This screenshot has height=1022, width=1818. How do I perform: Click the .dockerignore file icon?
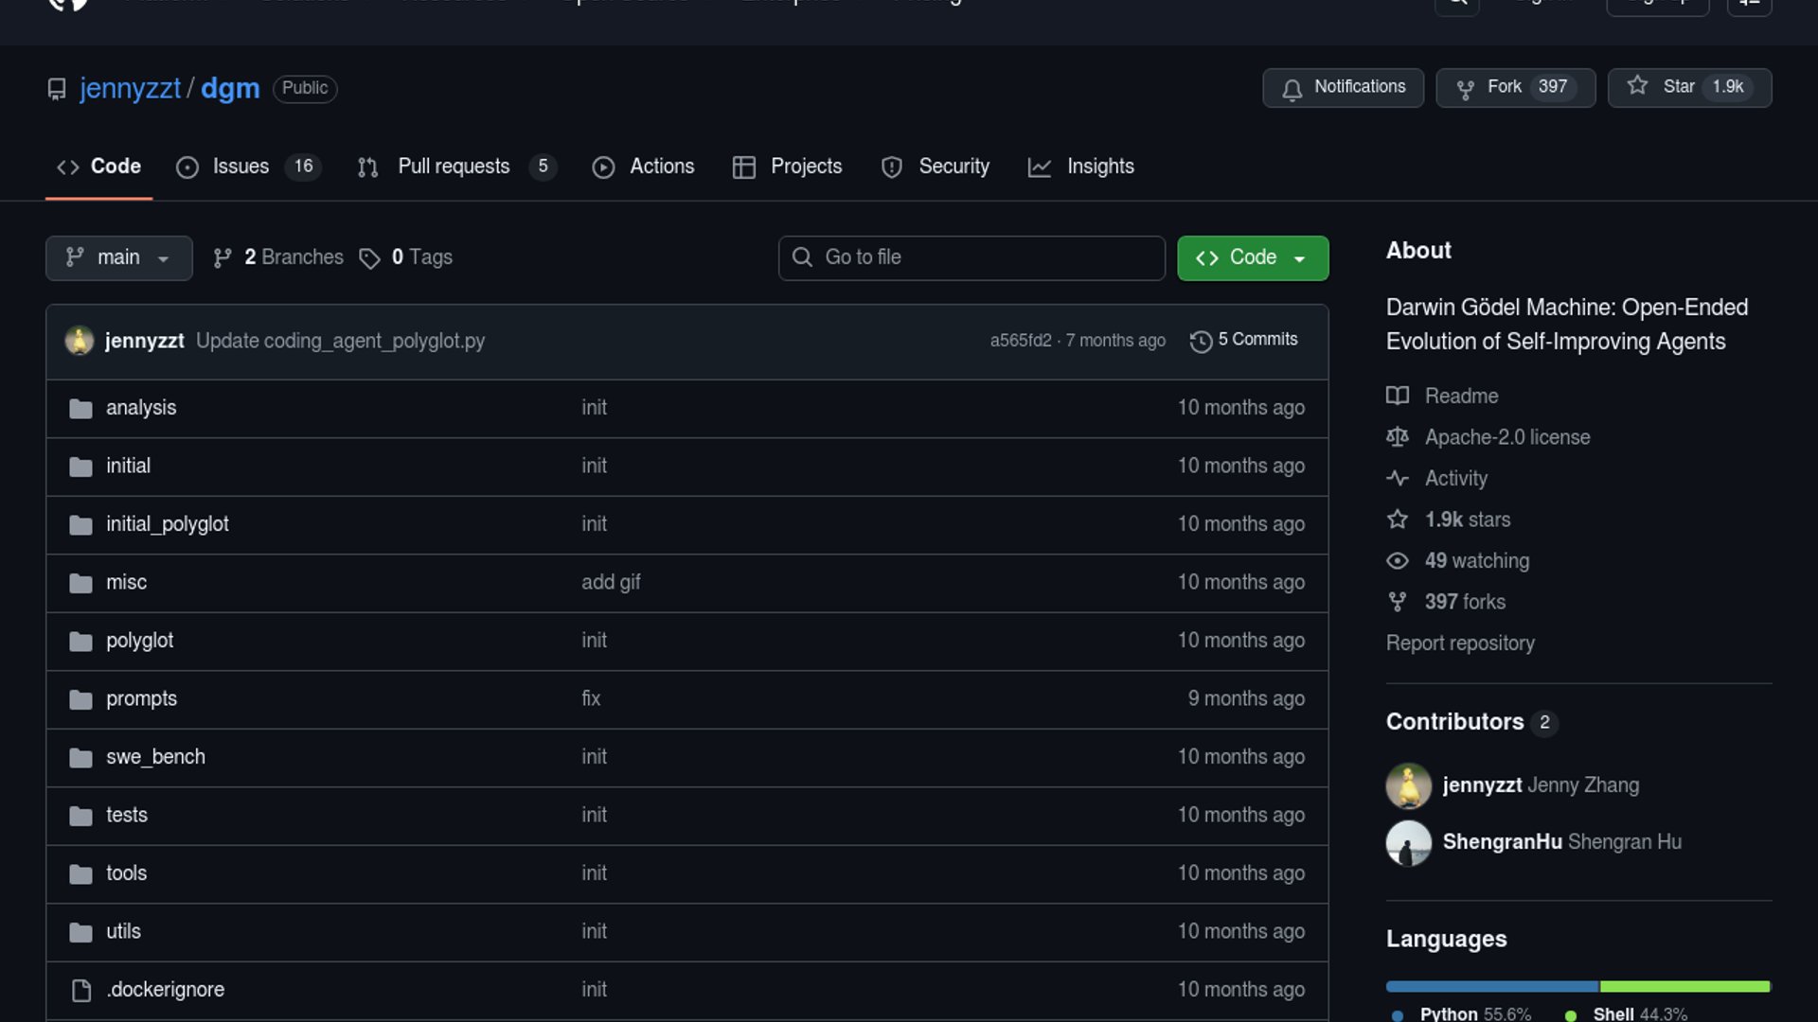pos(81,990)
